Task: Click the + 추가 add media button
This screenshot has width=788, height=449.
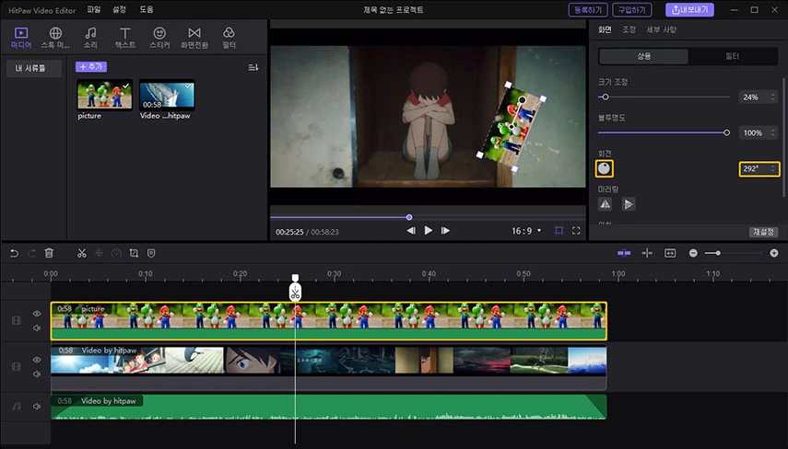Action: [x=91, y=67]
